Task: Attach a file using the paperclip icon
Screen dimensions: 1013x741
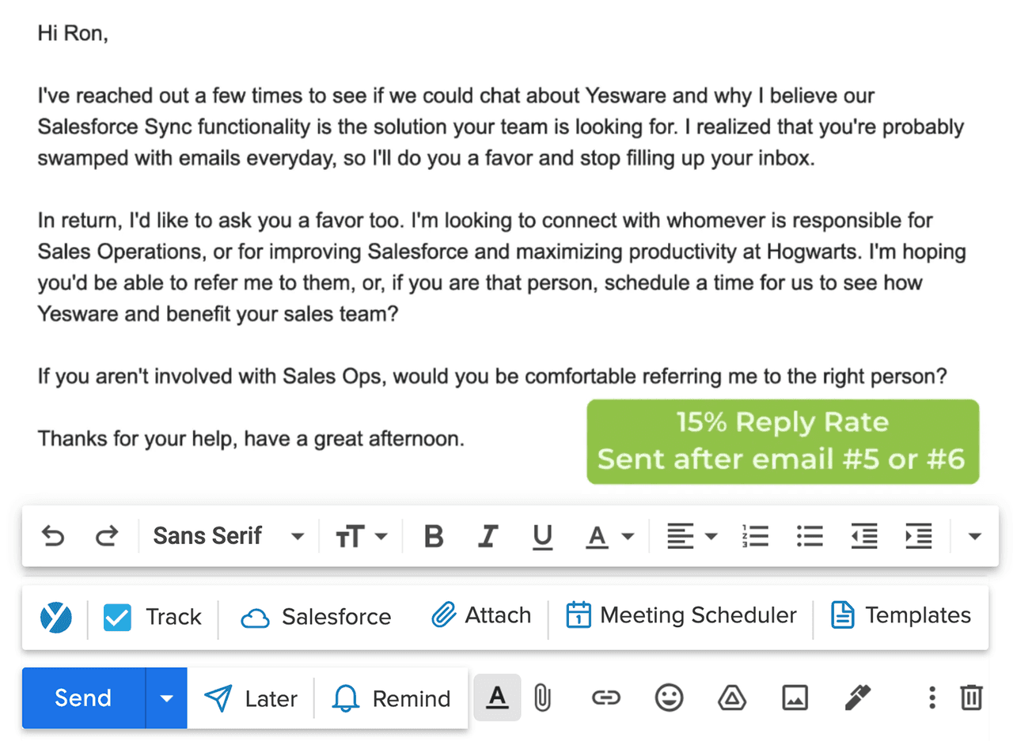Action: click(542, 698)
